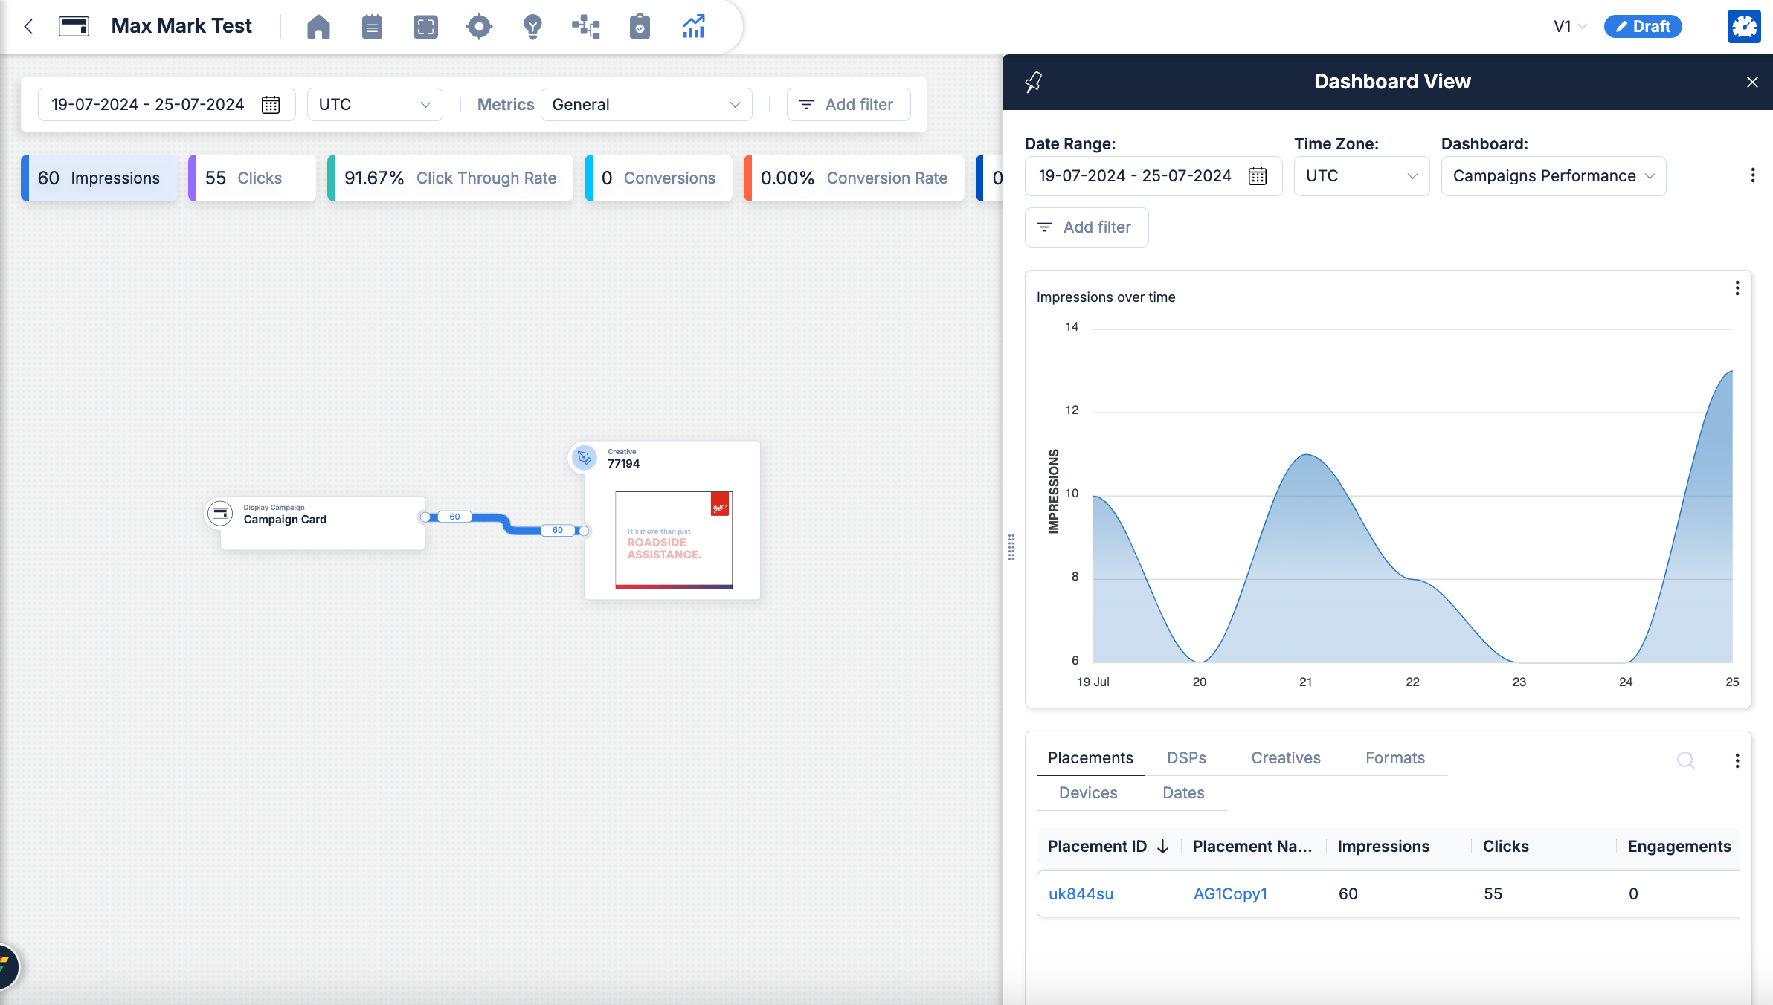Switch to the Formats tab
The width and height of the screenshot is (1773, 1005).
[1395, 758]
